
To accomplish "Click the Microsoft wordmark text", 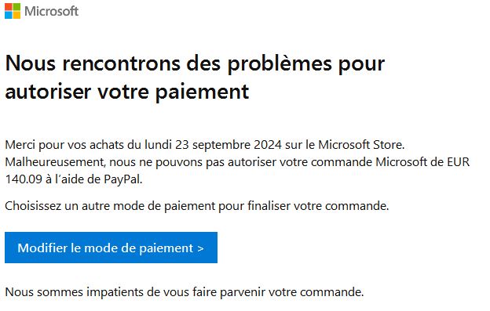I will (x=52, y=11).
